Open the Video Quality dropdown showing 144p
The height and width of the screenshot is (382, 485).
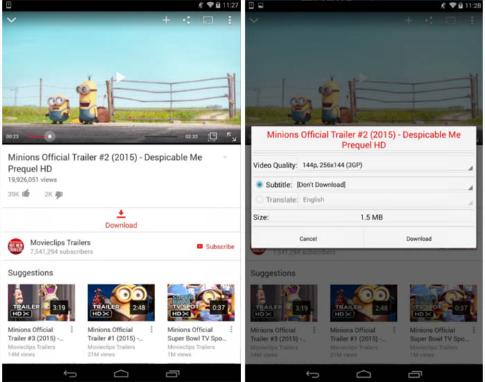click(x=386, y=165)
